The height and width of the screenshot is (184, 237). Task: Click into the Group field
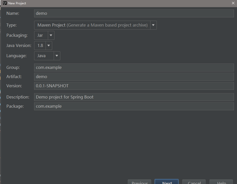point(134,67)
